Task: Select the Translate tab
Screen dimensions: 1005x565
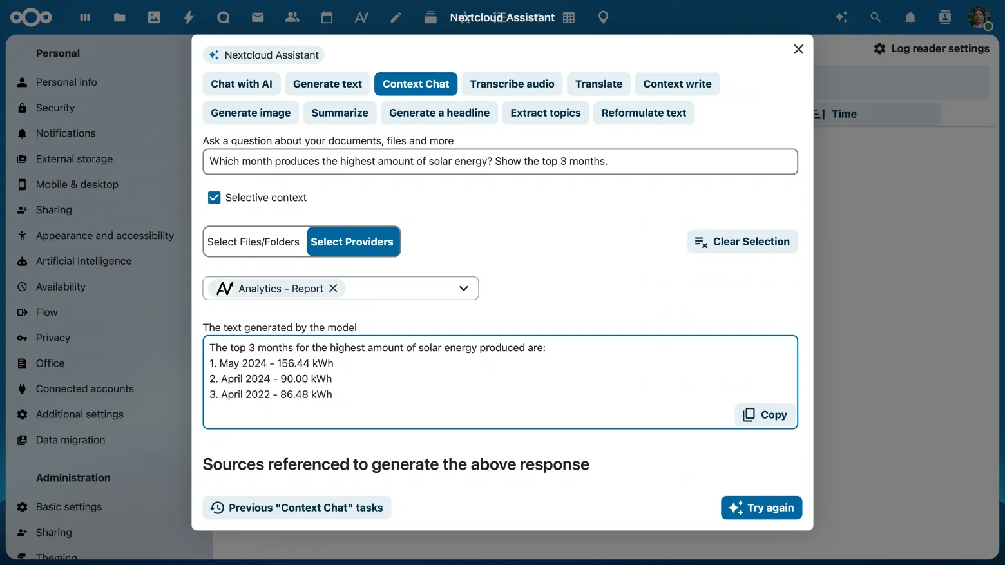Action: click(599, 84)
